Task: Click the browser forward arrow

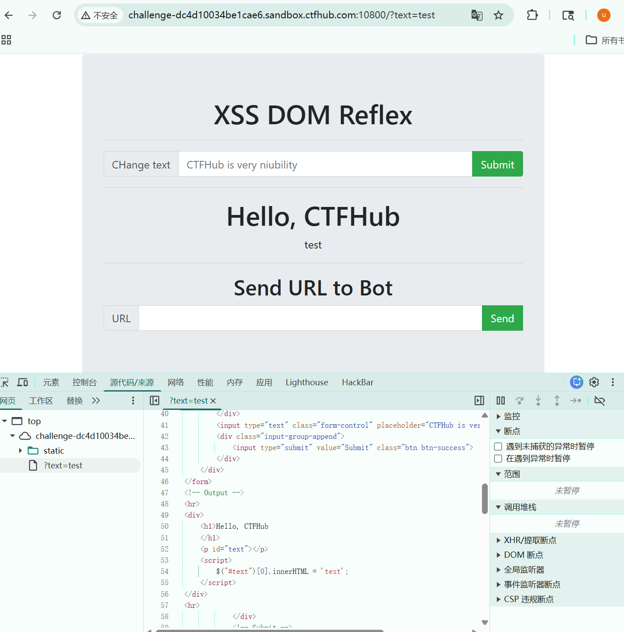Action: click(x=33, y=15)
